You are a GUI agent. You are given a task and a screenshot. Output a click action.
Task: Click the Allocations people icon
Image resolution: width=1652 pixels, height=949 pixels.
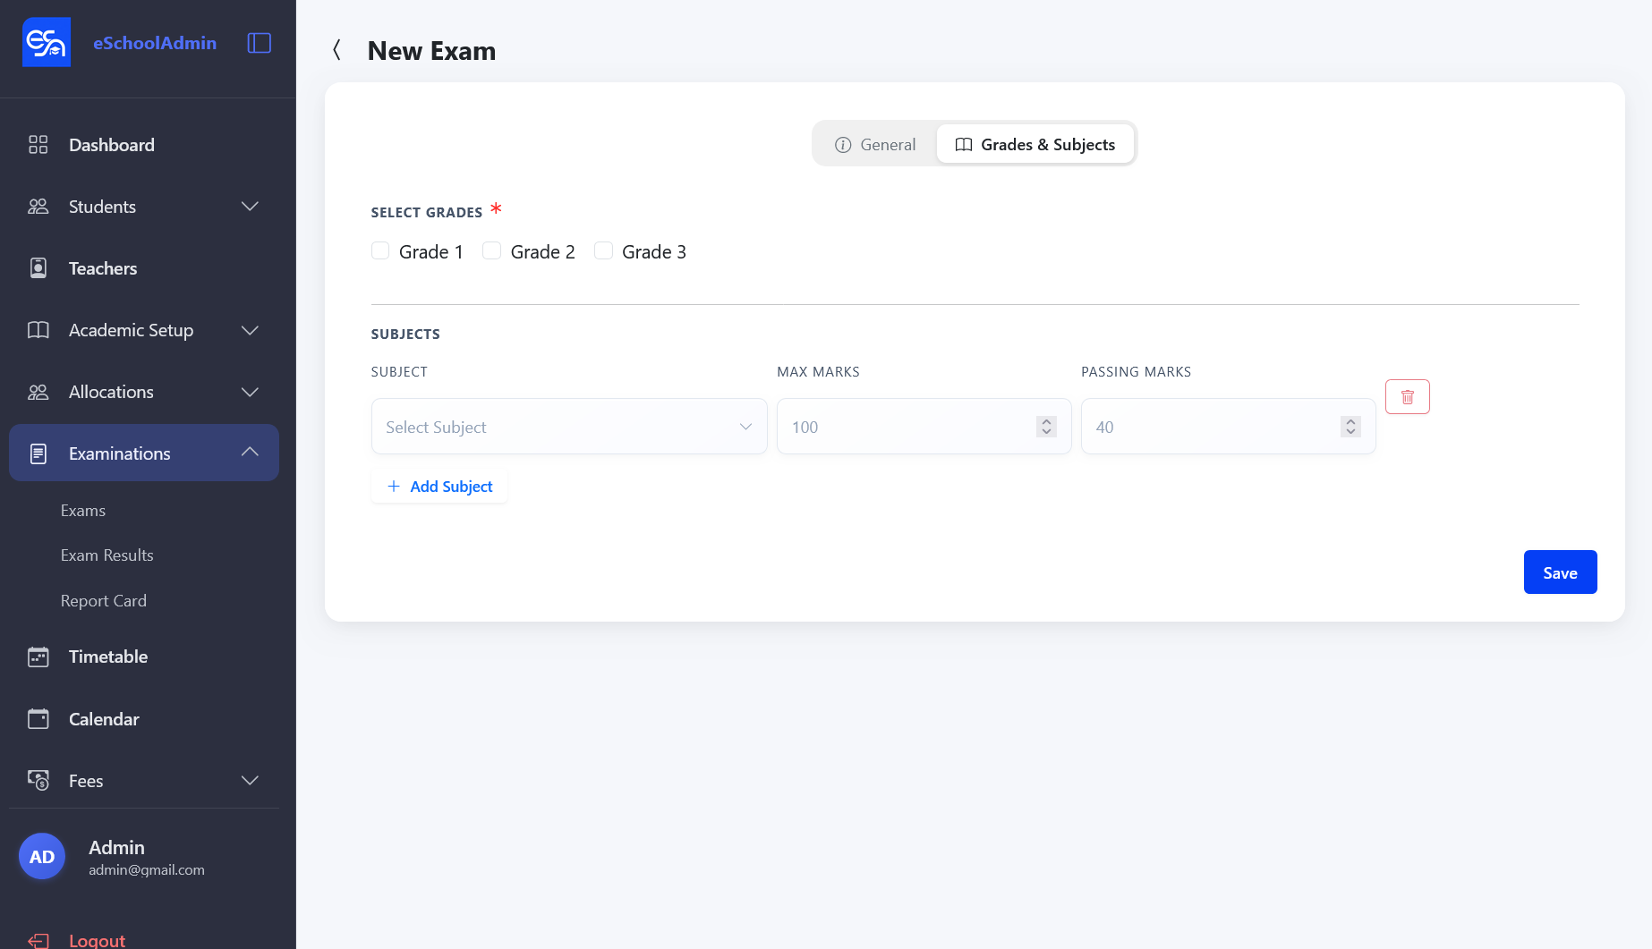[x=38, y=392]
